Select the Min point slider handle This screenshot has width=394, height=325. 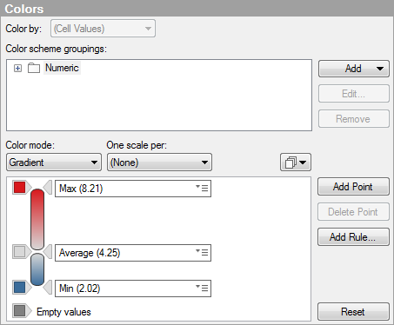coord(48,288)
